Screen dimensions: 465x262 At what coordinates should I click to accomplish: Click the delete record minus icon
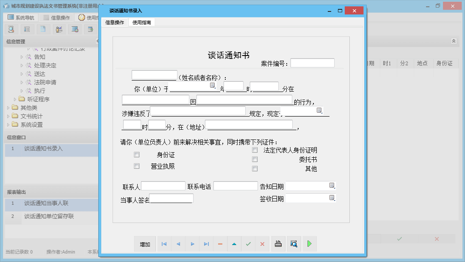coord(220,244)
